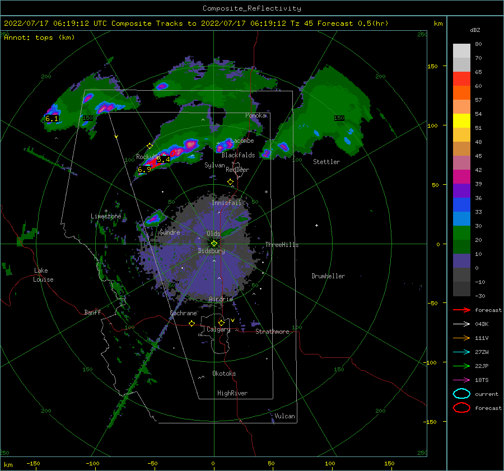Click the yellow radar site marker at center

click(x=214, y=244)
